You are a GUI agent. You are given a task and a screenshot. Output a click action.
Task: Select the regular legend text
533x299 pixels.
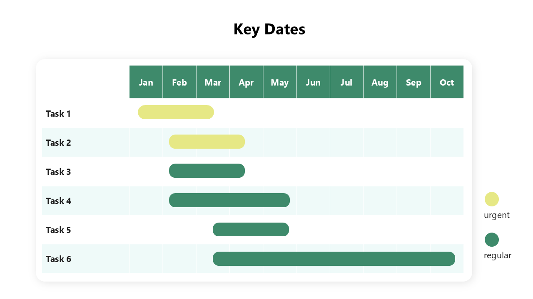pyautogui.click(x=498, y=255)
